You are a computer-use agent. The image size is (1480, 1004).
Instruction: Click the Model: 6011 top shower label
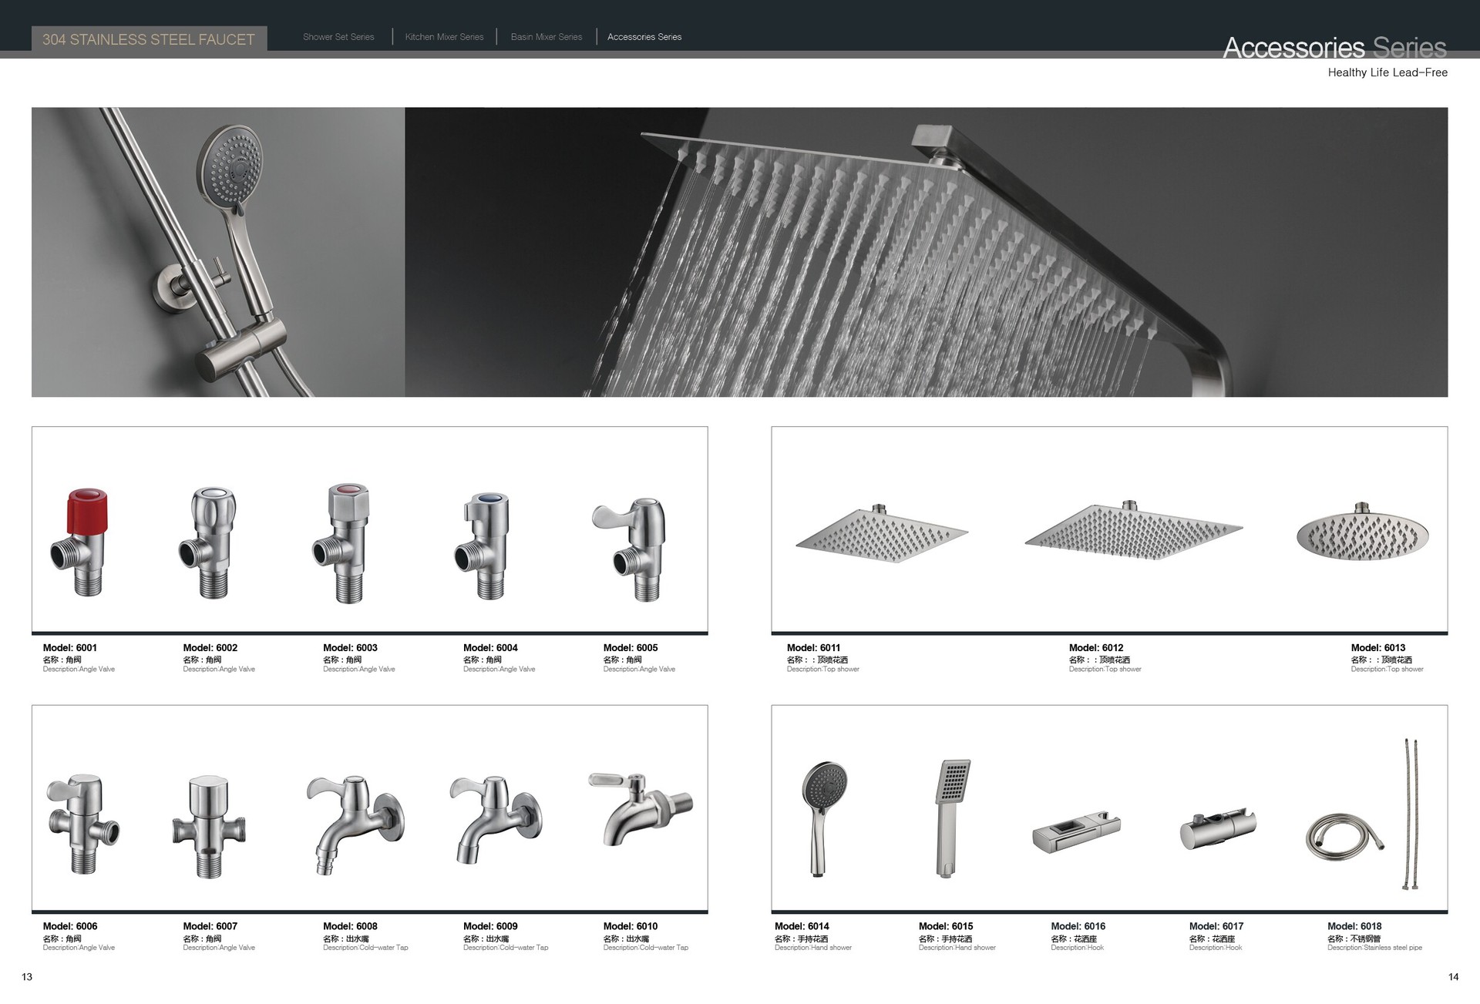pyautogui.click(x=813, y=648)
